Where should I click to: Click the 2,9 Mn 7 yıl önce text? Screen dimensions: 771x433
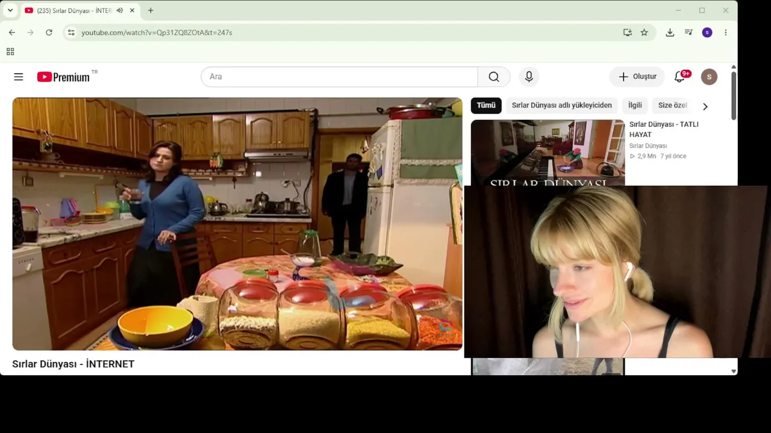click(658, 156)
